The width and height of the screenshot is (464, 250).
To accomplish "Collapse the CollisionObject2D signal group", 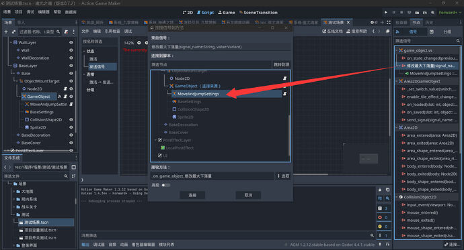I will pyautogui.click(x=397, y=197).
